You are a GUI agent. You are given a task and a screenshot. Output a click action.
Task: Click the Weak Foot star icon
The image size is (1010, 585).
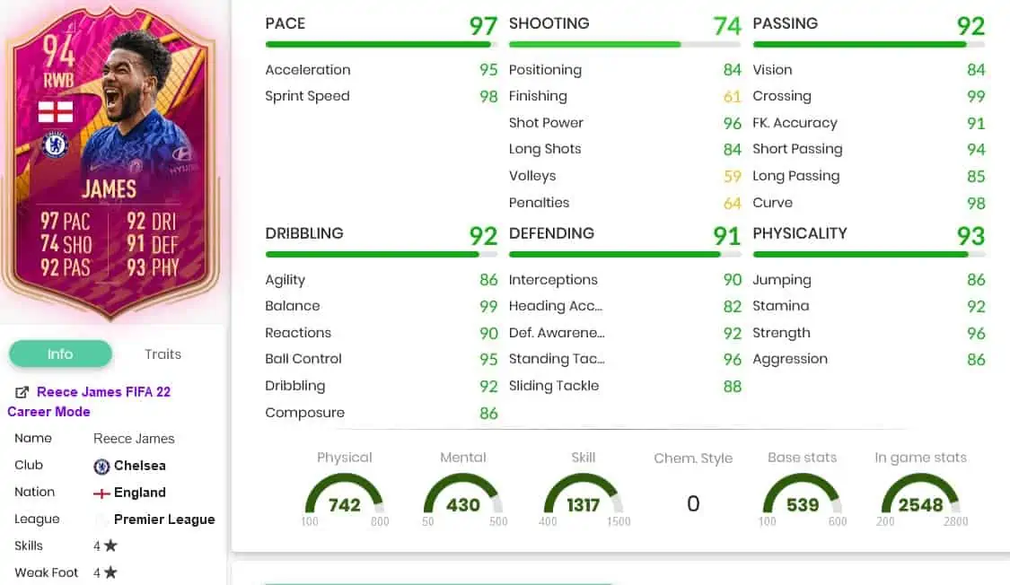110,572
